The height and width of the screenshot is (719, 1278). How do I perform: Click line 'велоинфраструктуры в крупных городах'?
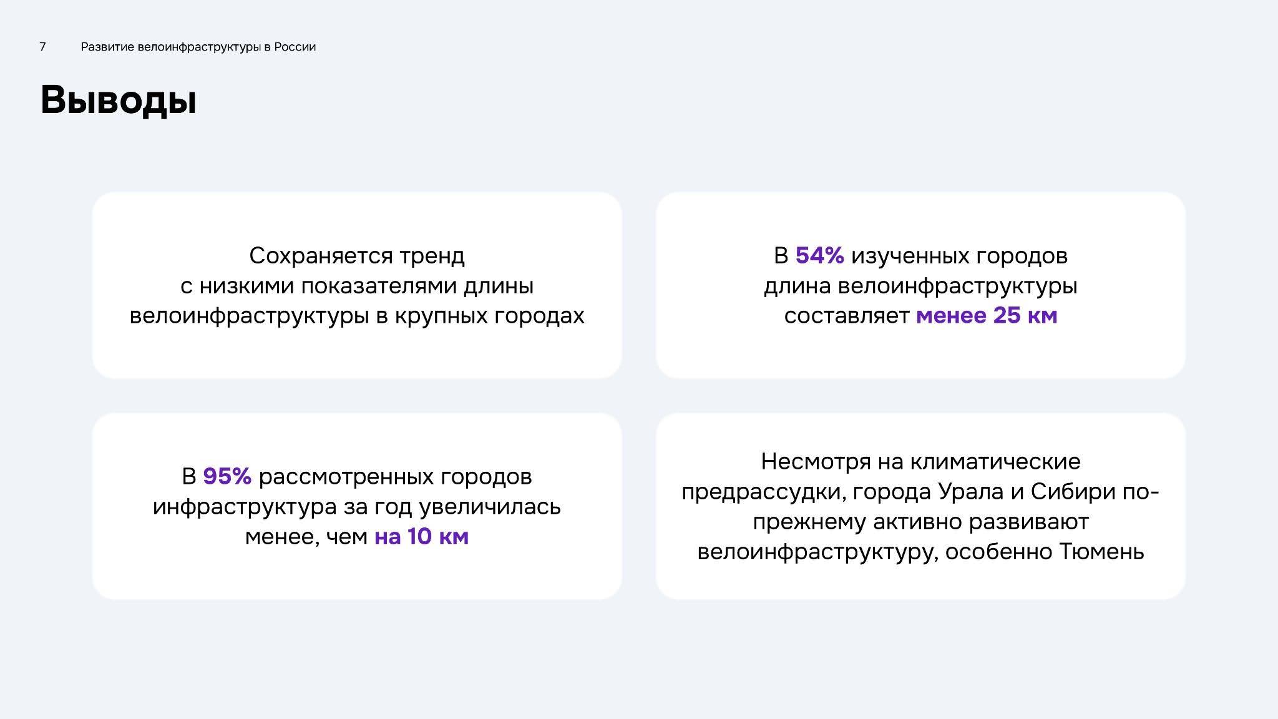(x=357, y=315)
